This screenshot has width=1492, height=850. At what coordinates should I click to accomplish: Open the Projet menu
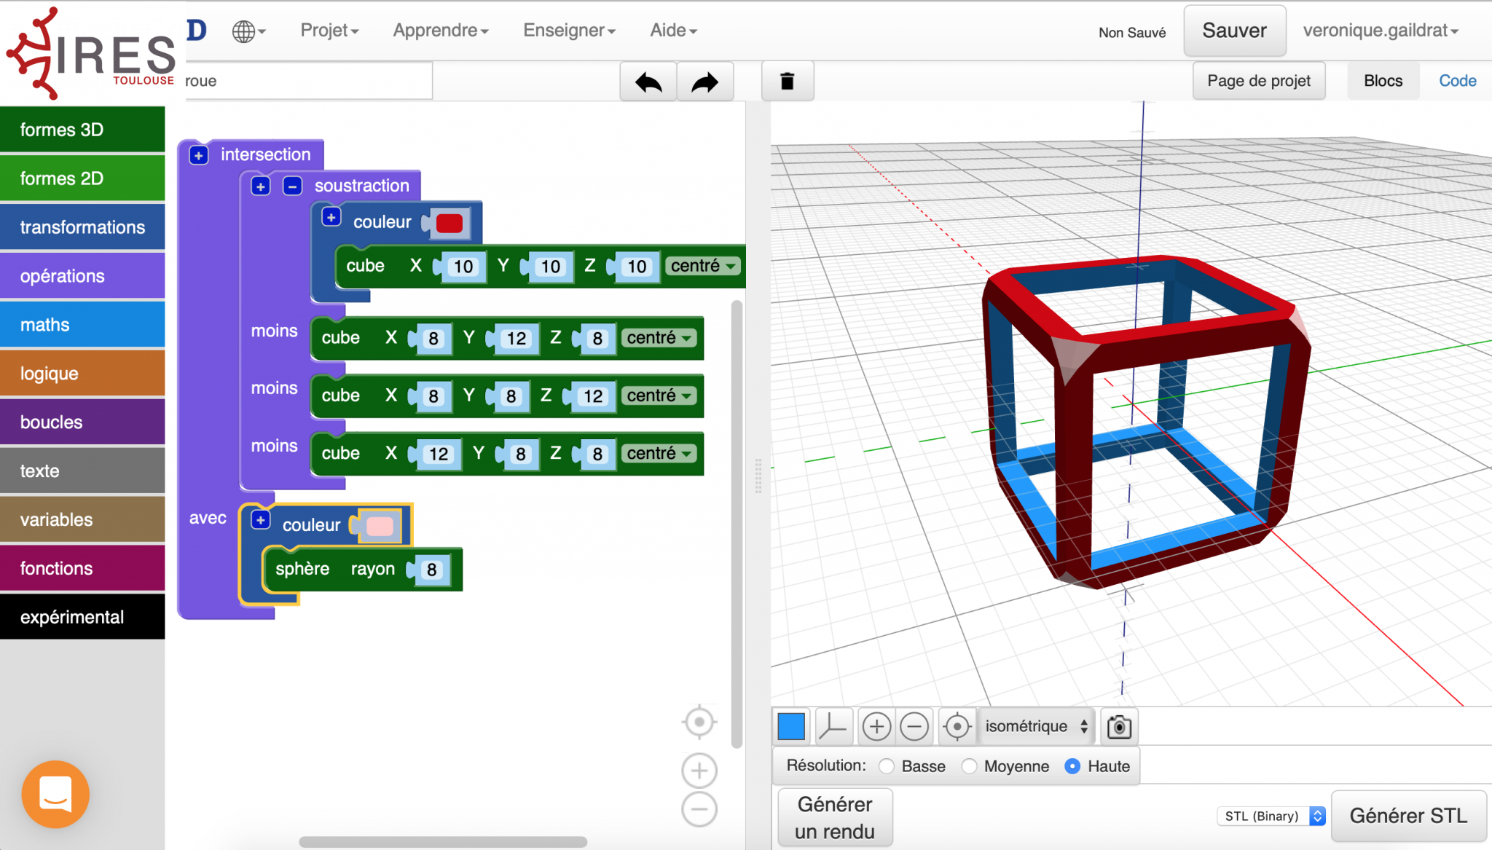(329, 30)
